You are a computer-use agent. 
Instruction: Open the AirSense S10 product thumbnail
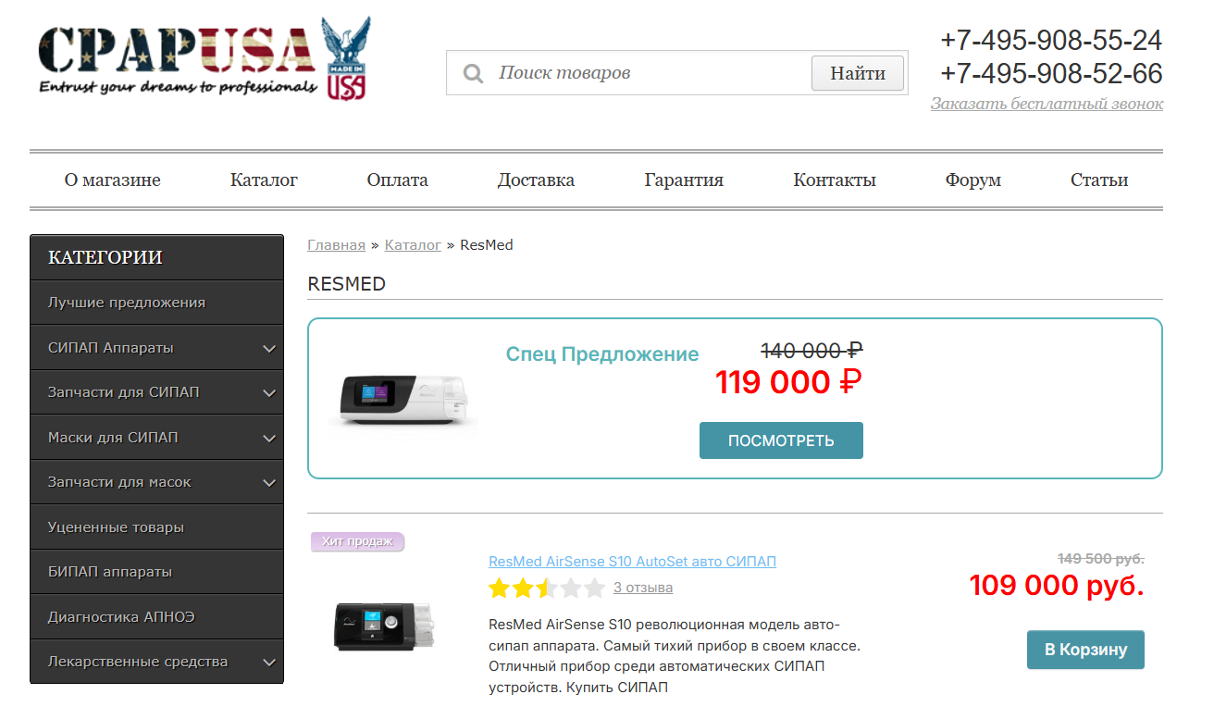384,626
